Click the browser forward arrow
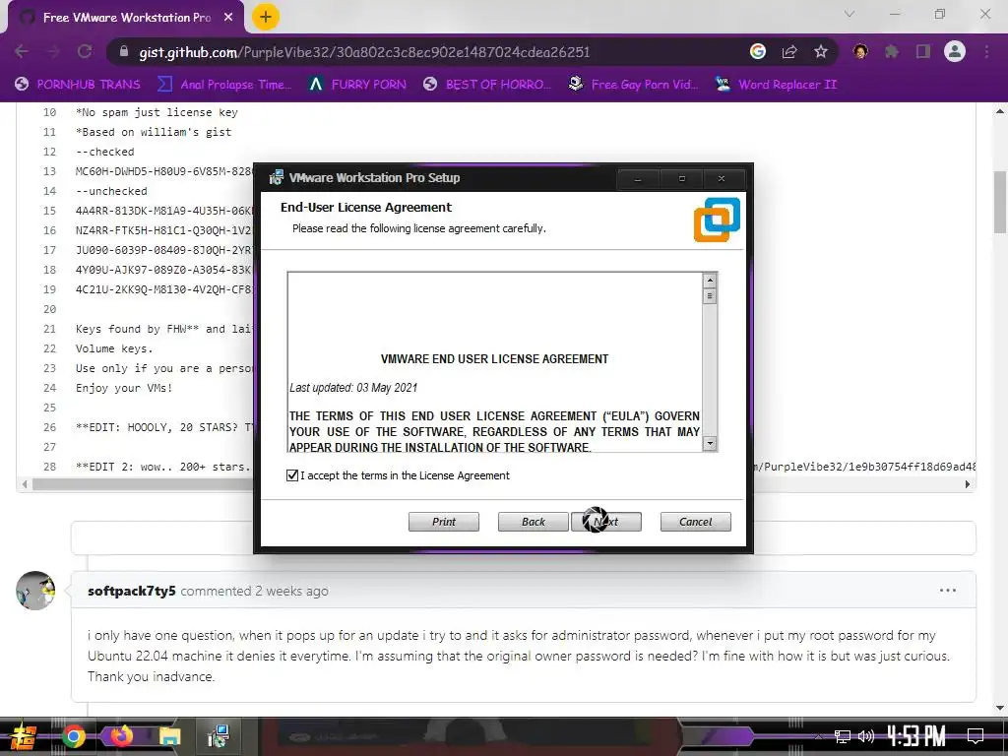This screenshot has width=1008, height=756. 53,51
